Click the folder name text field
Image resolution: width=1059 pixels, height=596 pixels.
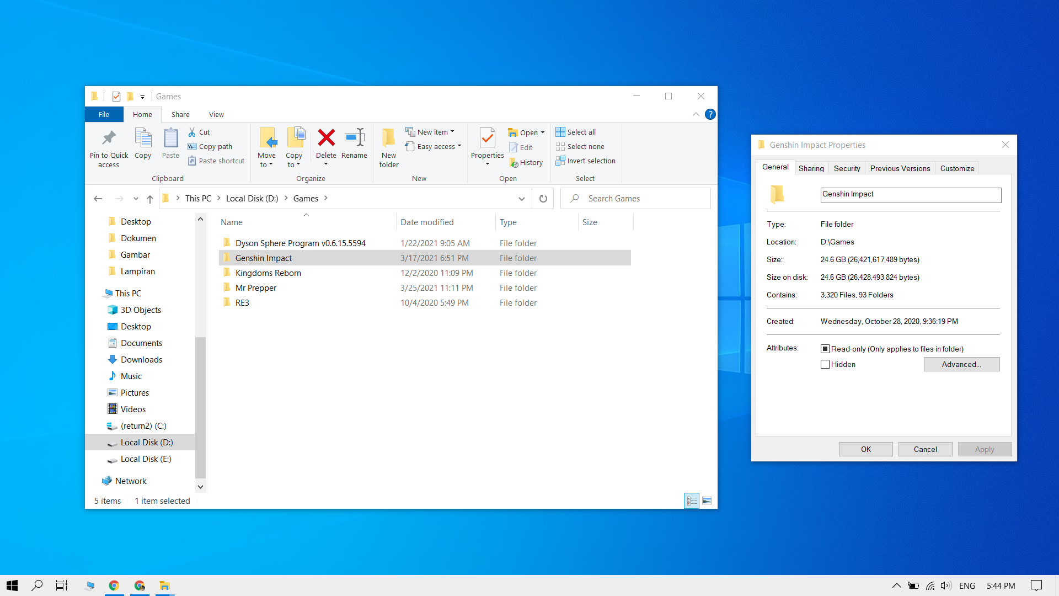pos(911,195)
